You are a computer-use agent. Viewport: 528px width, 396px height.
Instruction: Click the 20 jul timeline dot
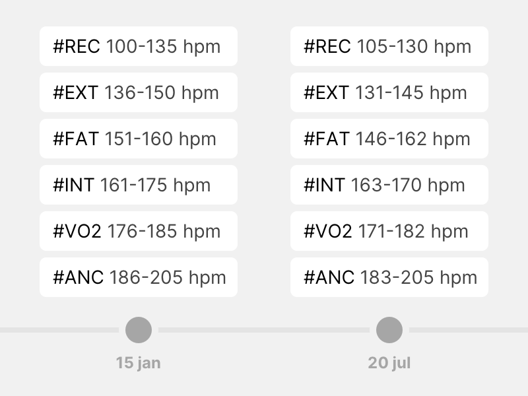389,330
